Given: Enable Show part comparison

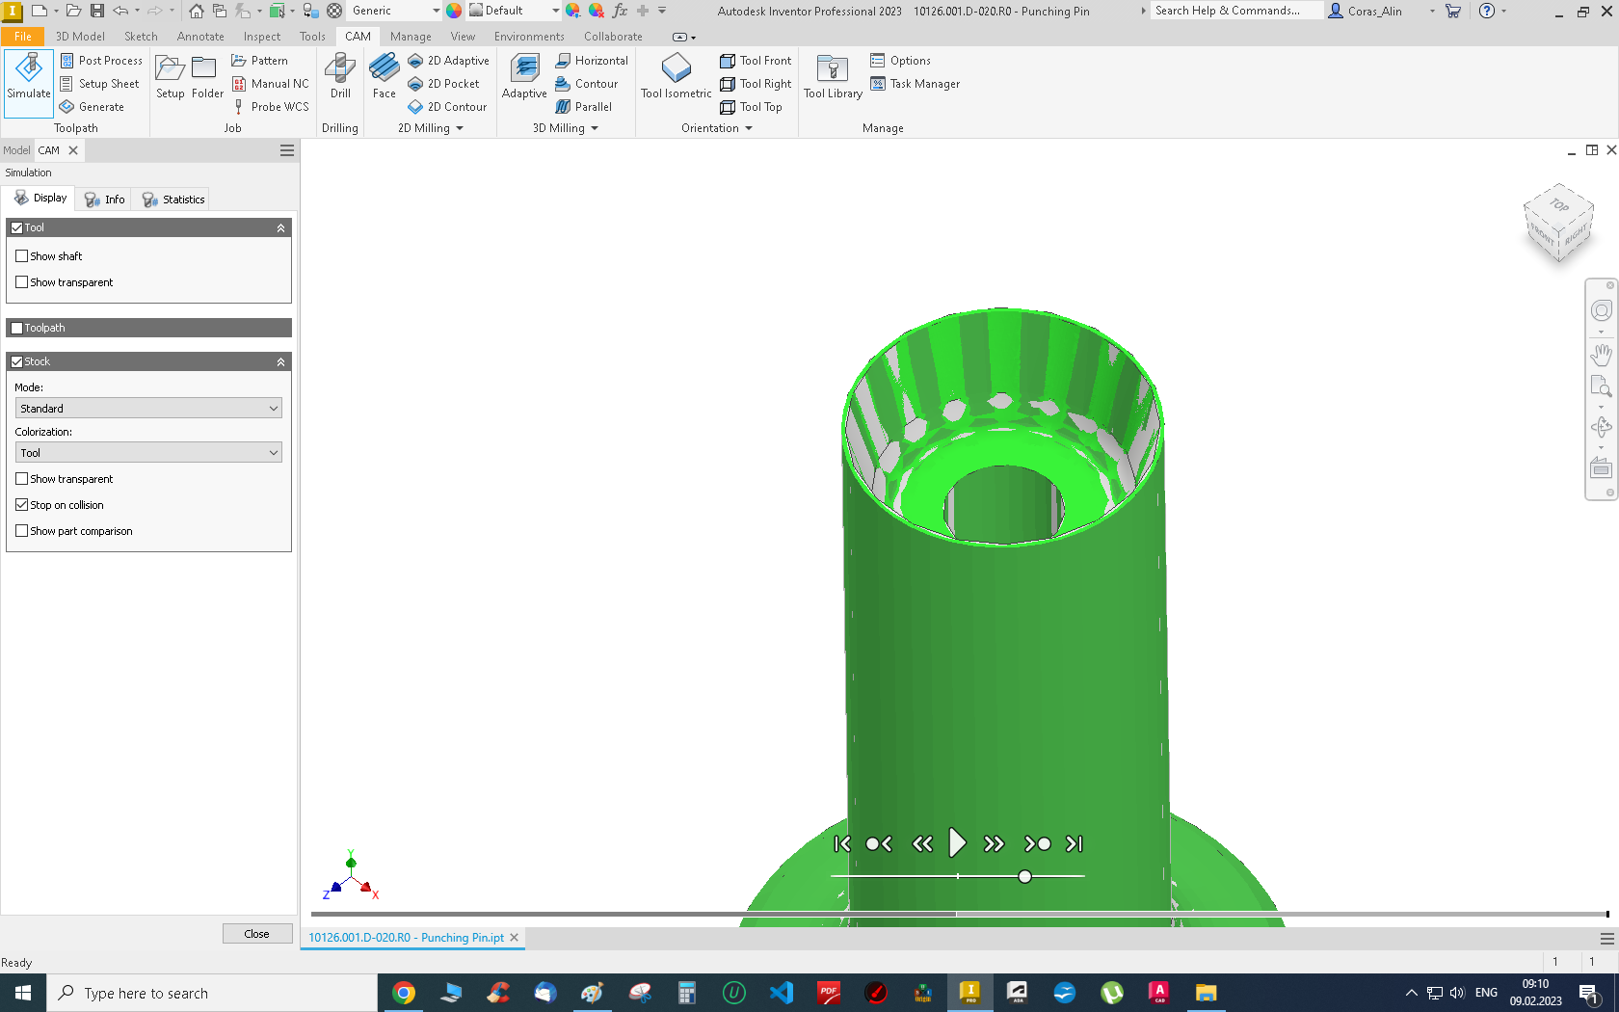Looking at the screenshot, I should [21, 530].
